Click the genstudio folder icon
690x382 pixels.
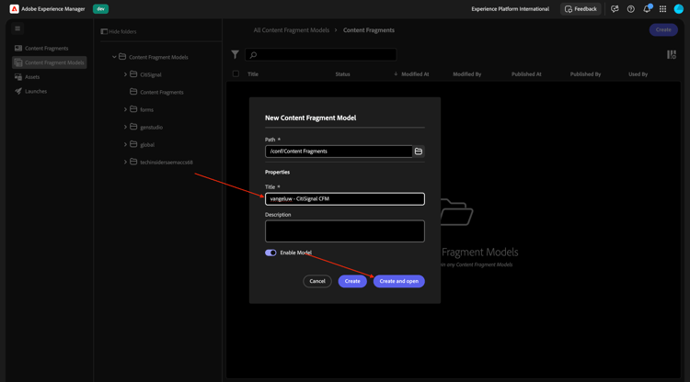pyautogui.click(x=133, y=127)
